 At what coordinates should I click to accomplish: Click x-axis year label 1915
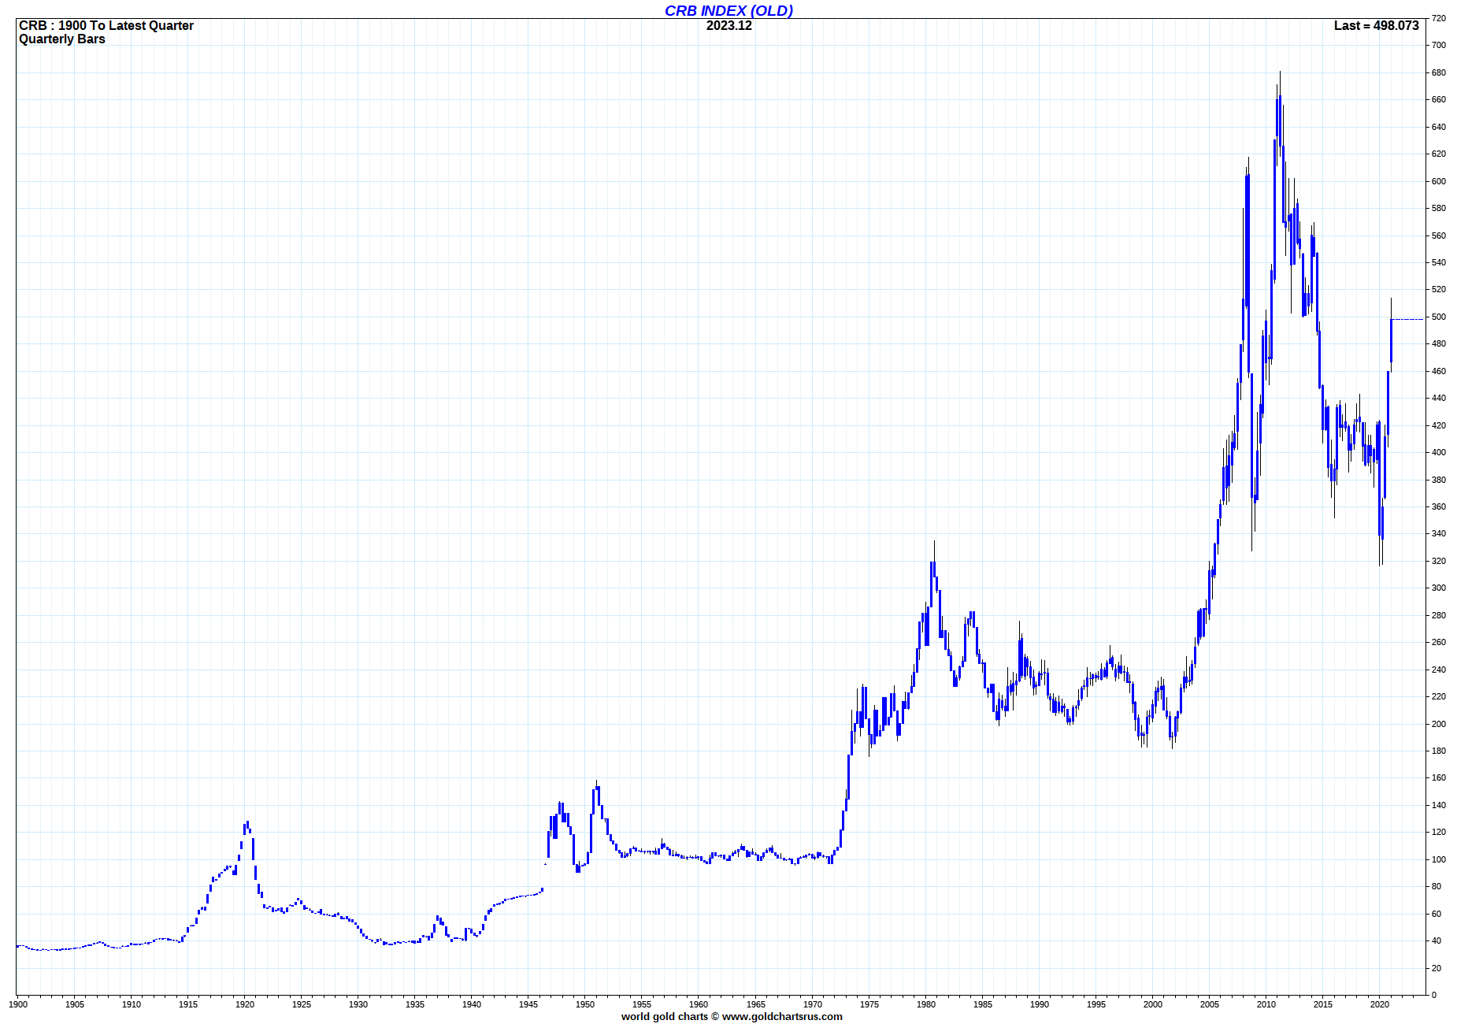[188, 1004]
